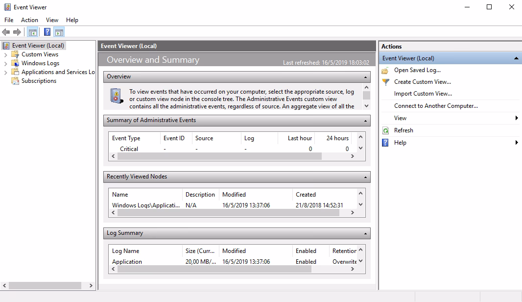Click the Event Viewer (Local) tree icon
This screenshot has height=302, width=522.
pyautogui.click(x=6, y=46)
